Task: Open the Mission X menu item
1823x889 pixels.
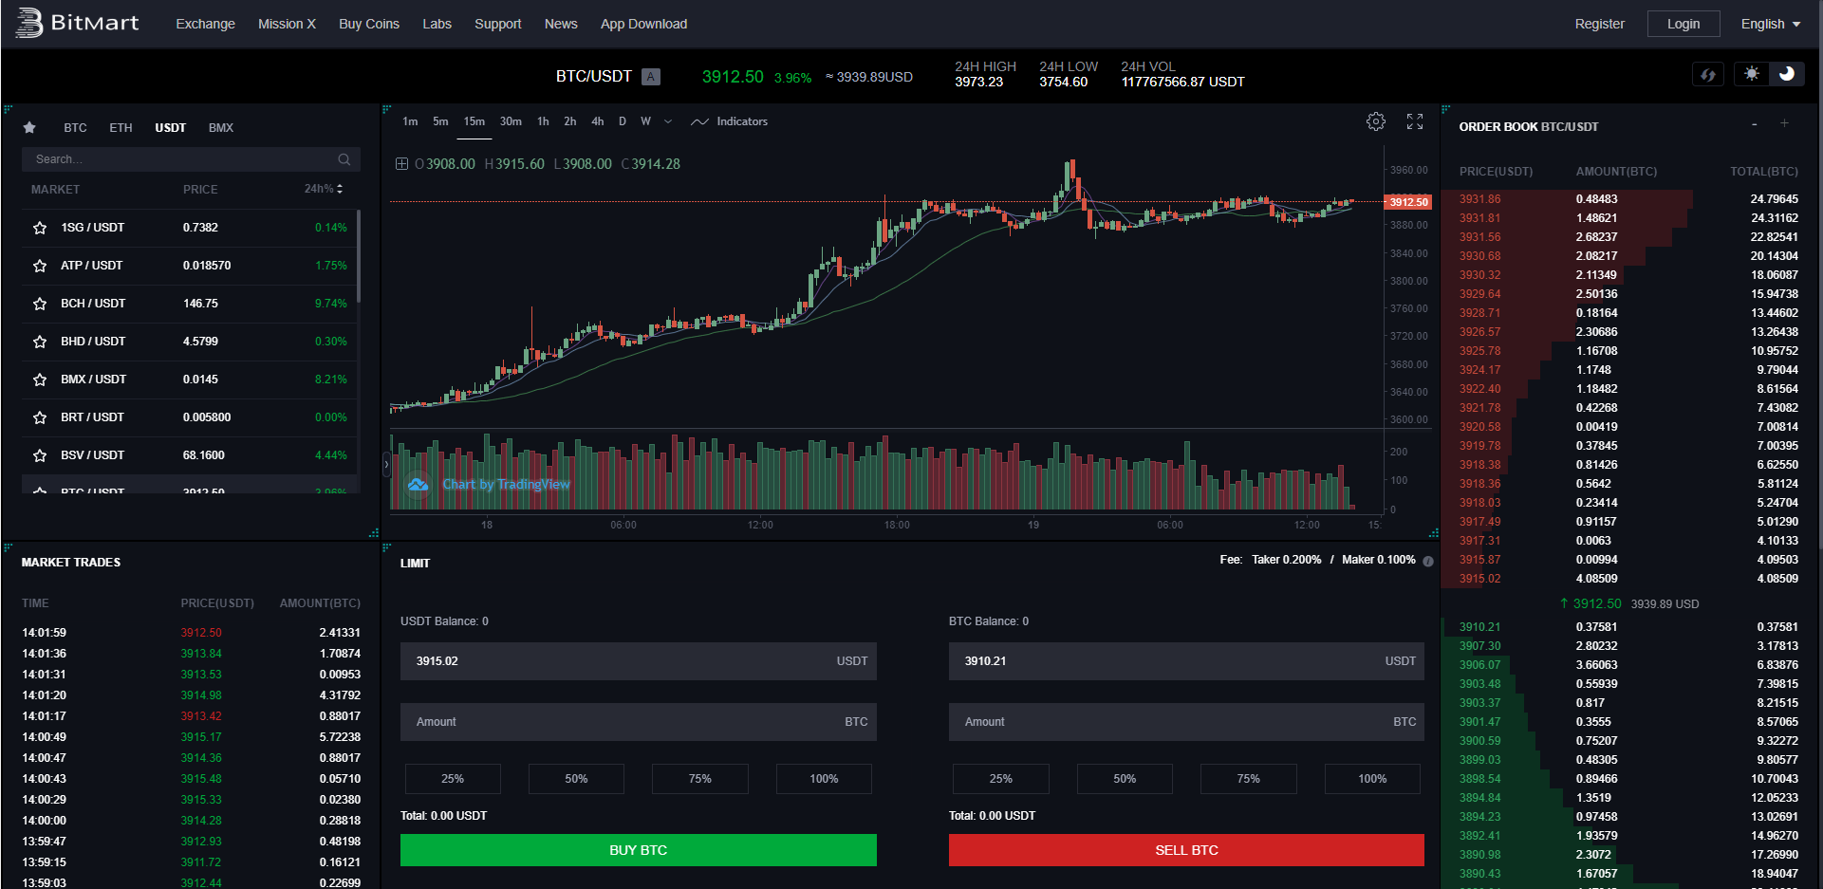Action: (287, 24)
